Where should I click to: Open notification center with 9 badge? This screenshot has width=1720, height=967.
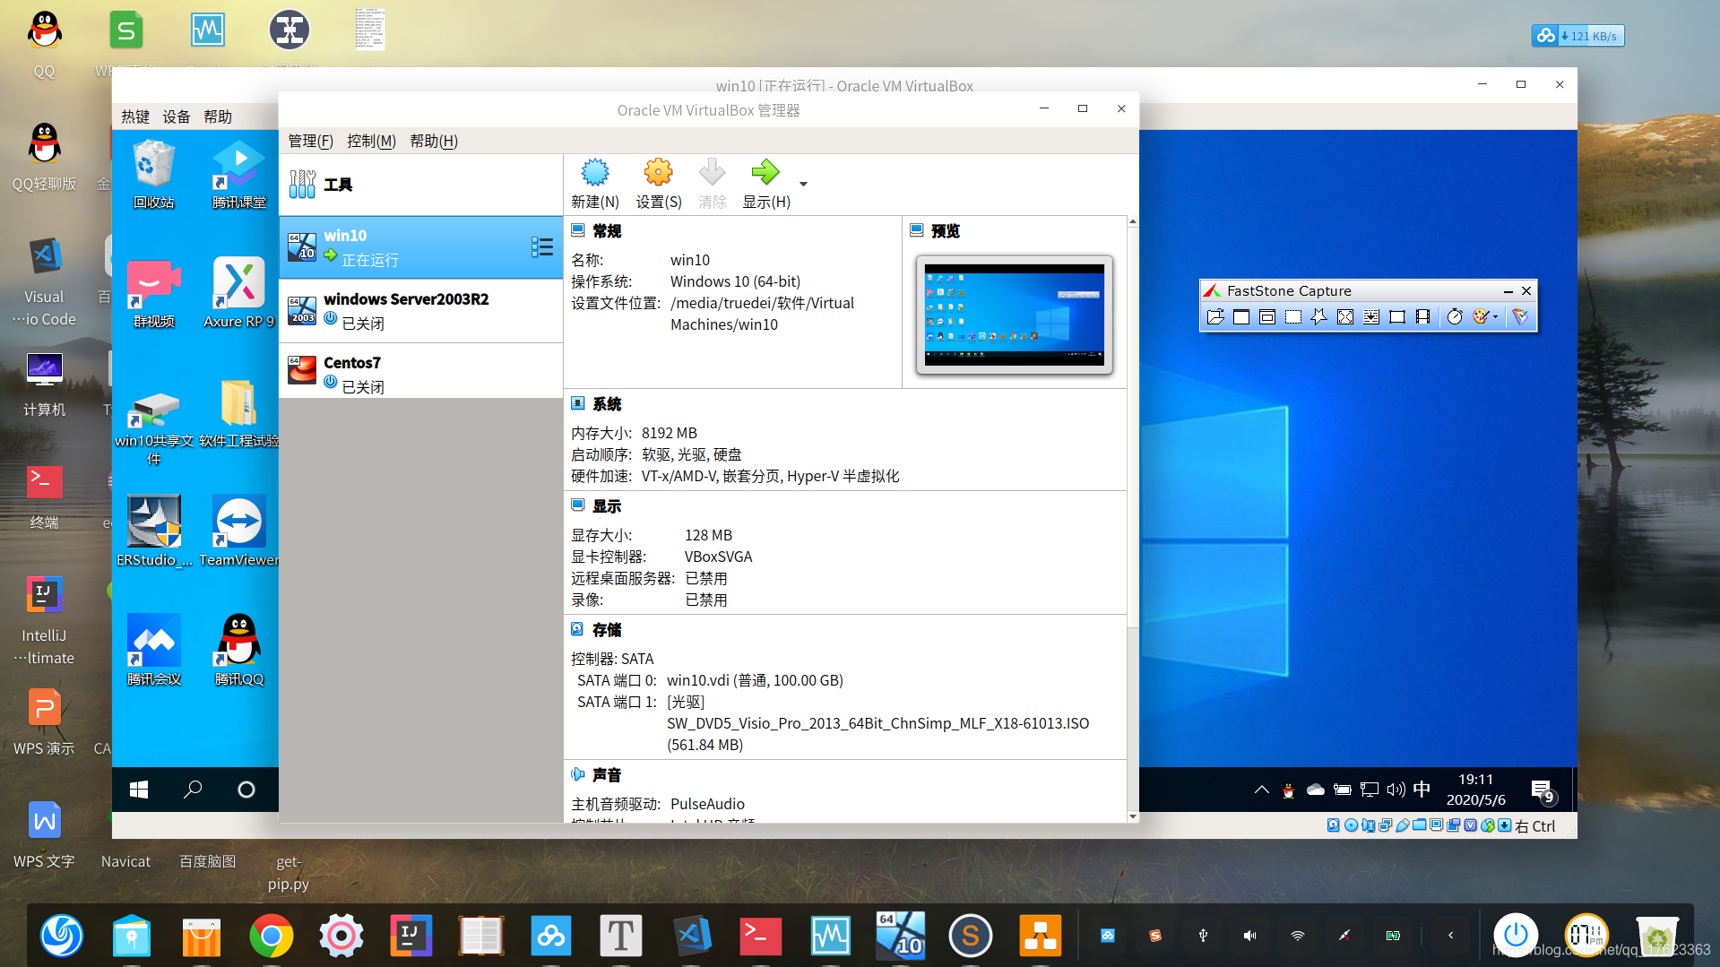tap(1543, 790)
